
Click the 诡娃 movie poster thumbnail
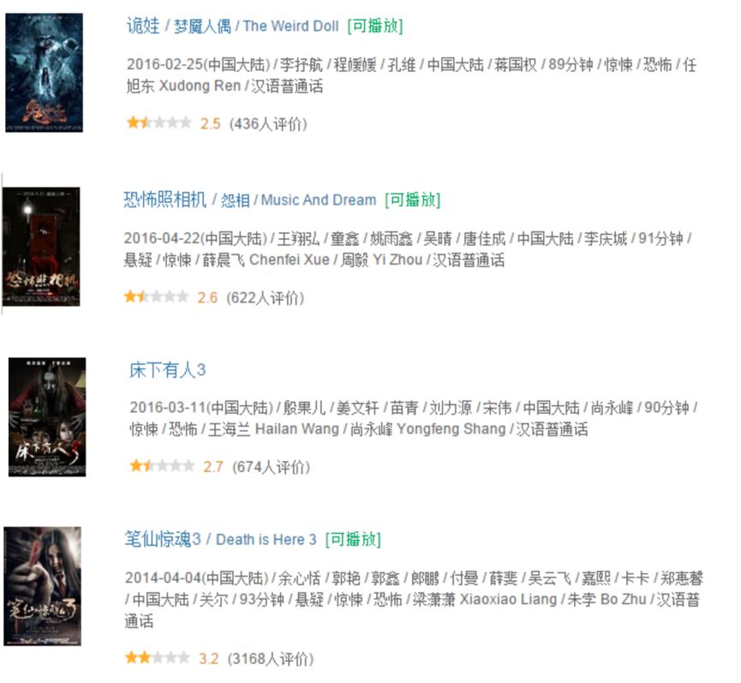pyautogui.click(x=44, y=72)
